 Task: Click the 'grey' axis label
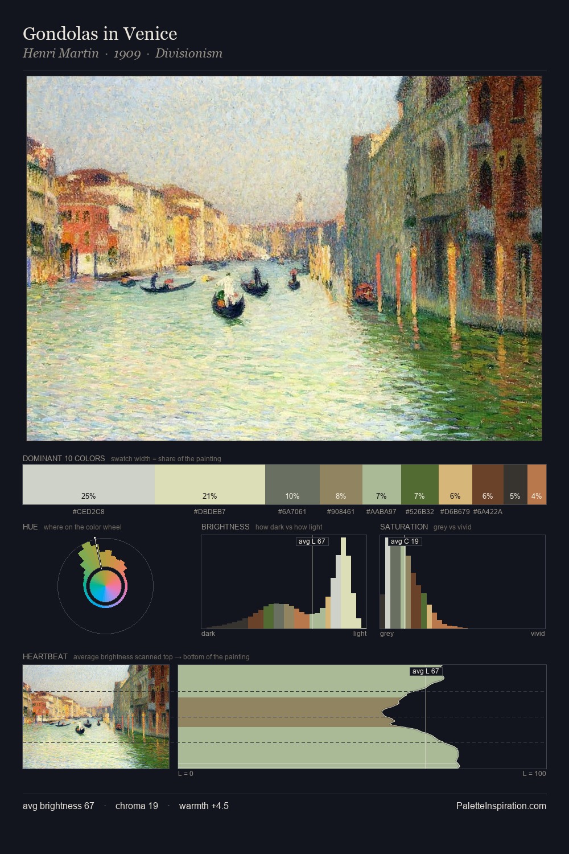point(387,634)
